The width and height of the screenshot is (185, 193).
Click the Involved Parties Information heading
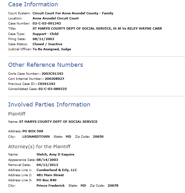pyautogui.click(x=49, y=105)
